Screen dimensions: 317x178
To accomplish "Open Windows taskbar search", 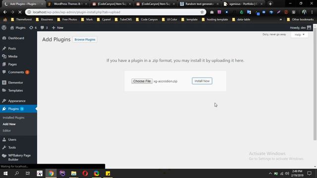I will (x=17, y=174).
